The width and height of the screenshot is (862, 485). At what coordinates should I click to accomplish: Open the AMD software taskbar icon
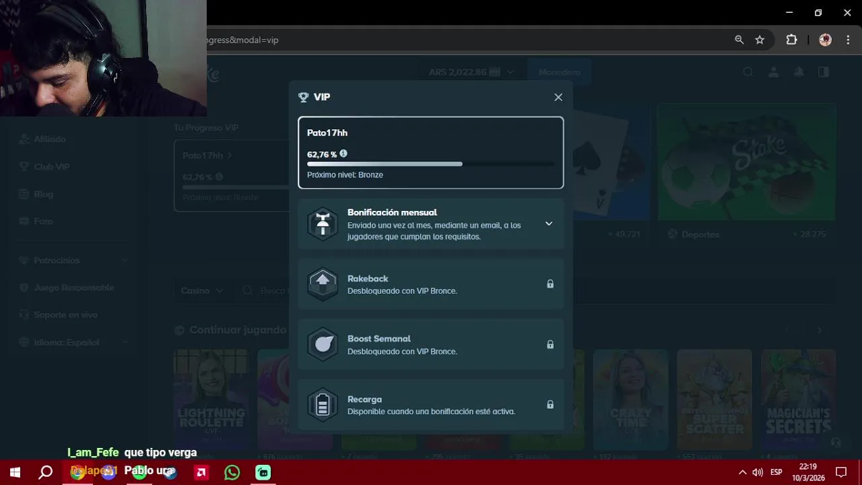click(x=201, y=472)
